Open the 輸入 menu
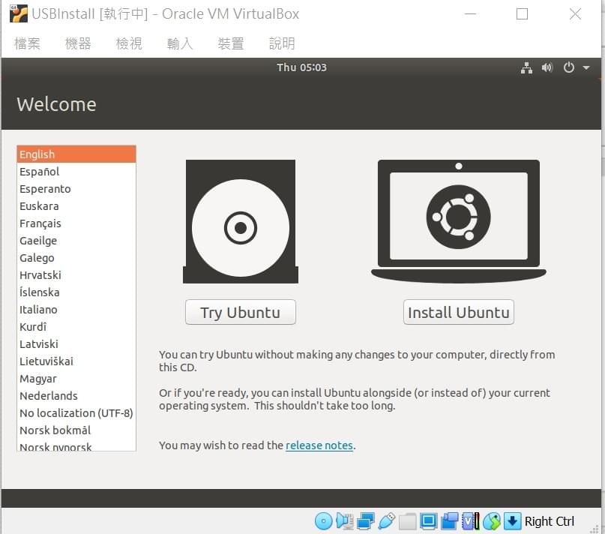 [x=180, y=43]
